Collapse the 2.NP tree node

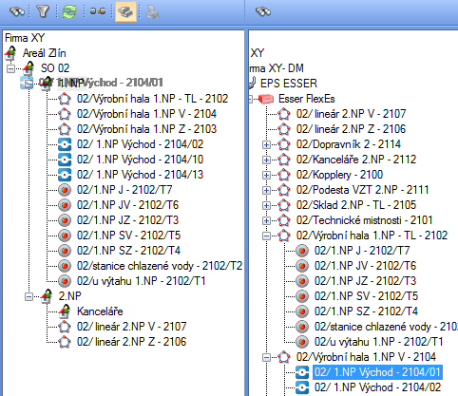pos(29,296)
